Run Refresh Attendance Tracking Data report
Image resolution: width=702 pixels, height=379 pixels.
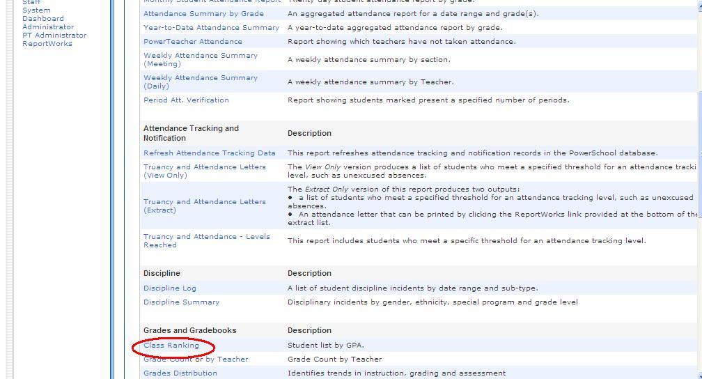(210, 153)
